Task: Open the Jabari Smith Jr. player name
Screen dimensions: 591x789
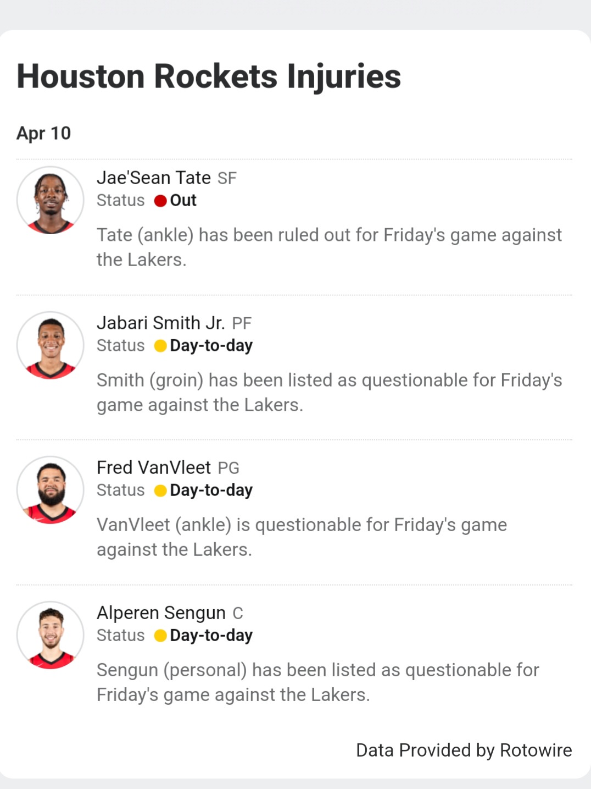Action: pos(160,323)
